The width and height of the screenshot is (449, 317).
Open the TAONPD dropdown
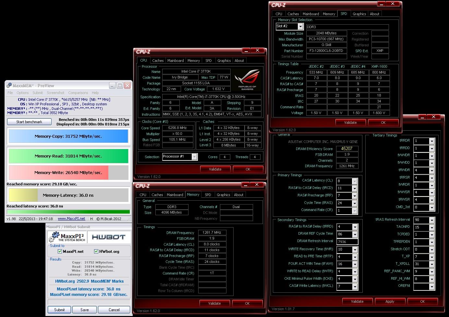(431, 228)
